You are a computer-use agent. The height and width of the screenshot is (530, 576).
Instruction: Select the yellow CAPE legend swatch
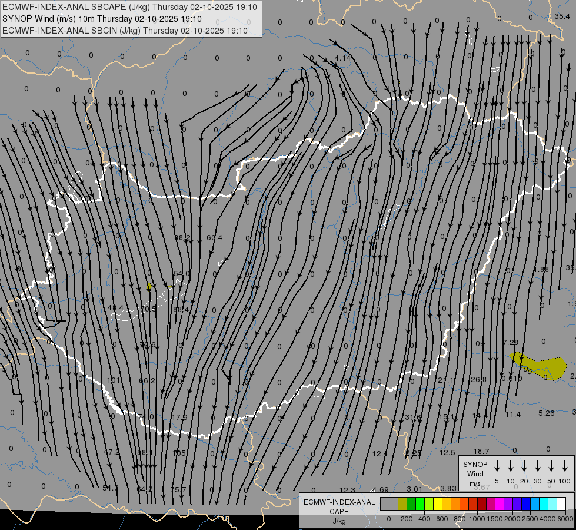(438, 504)
